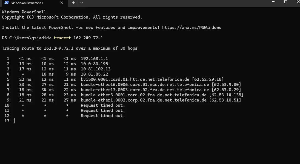
Task: Open the aka.ms/PSWindows link
Action: tap(192, 28)
